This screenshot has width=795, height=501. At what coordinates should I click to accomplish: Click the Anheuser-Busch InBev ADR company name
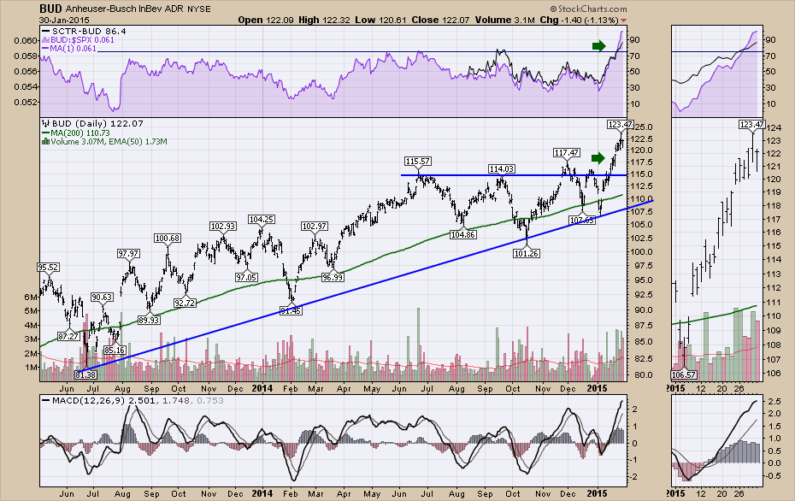point(125,9)
